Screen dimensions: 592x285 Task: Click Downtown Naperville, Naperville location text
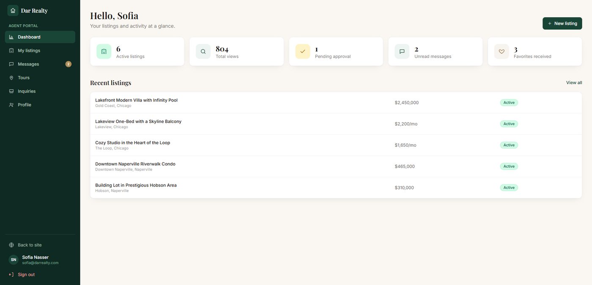click(x=124, y=170)
